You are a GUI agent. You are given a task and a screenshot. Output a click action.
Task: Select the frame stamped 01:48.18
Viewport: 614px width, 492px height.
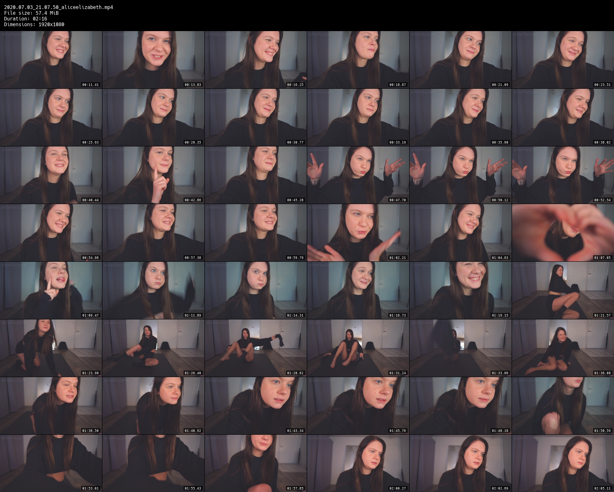pos(460,405)
